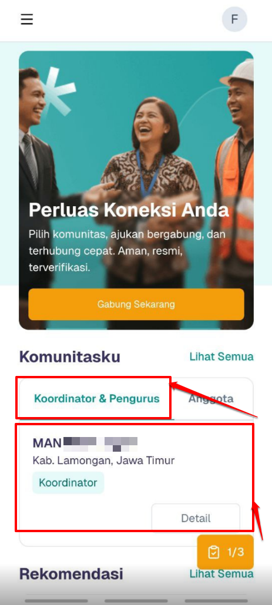Open the hamburger menu
This screenshot has height=605, width=272.
point(26,19)
